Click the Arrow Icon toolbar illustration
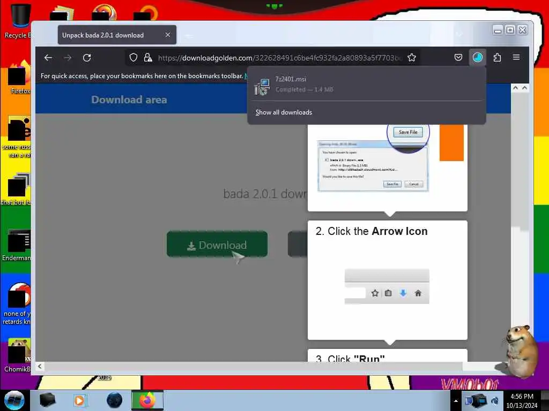This screenshot has width=549, height=411. point(387,286)
